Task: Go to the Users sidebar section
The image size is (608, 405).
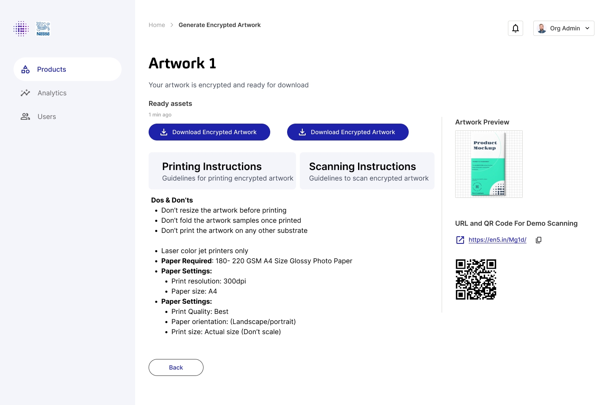Action: pyautogui.click(x=46, y=116)
